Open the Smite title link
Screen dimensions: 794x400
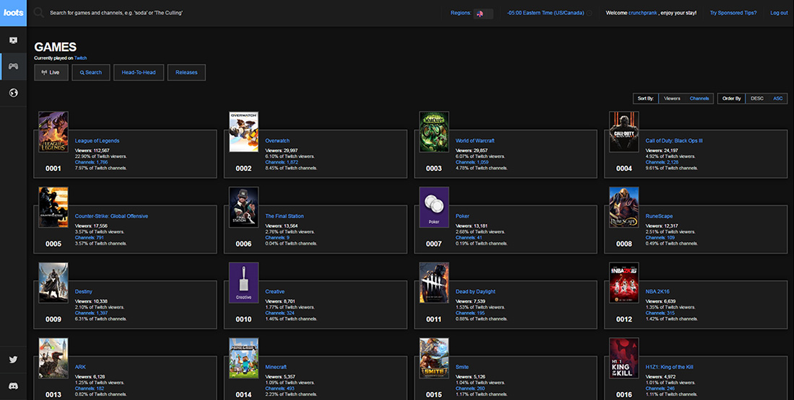tap(462, 367)
